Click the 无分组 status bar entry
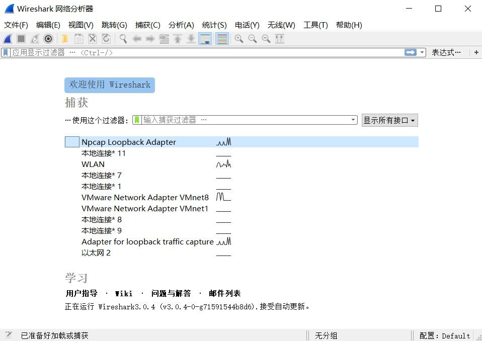This screenshot has height=341, width=482. (x=326, y=336)
